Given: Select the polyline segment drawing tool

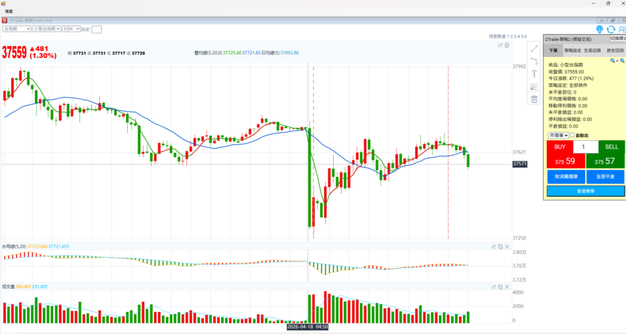Looking at the screenshot, I should click(x=534, y=61).
